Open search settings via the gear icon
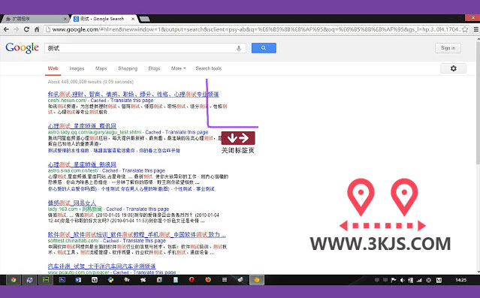This screenshot has height=298, width=480. click(454, 68)
